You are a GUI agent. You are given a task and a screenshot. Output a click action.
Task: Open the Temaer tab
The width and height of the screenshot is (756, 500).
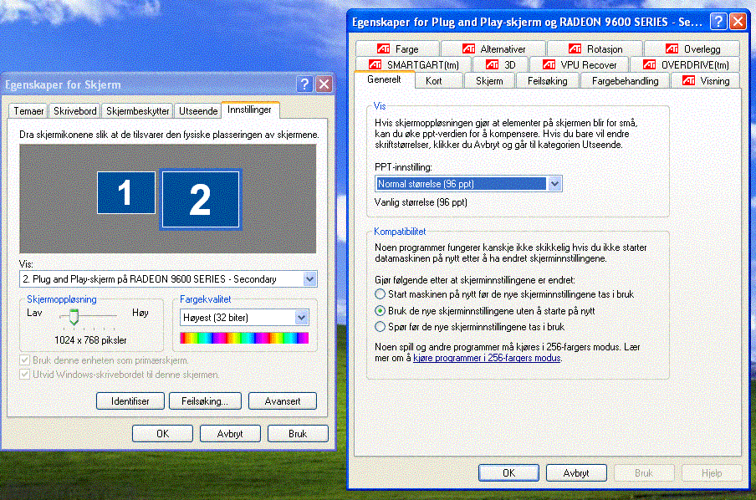pyautogui.click(x=28, y=111)
